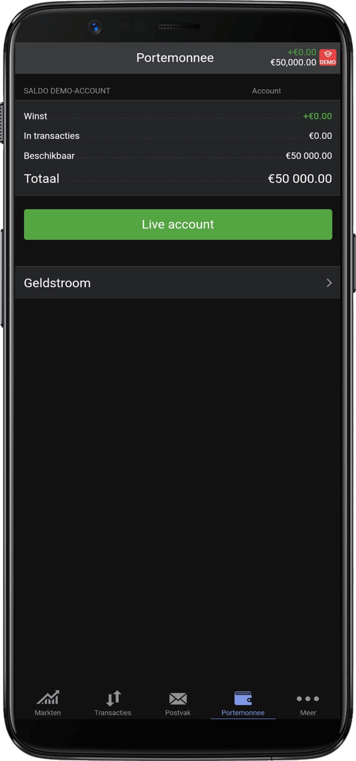Image resolution: width=356 pixels, height=761 pixels.
Task: Tap the Transacties arrows icon
Action: [113, 698]
